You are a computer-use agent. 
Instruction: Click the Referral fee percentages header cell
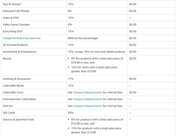tap(97, 38)
